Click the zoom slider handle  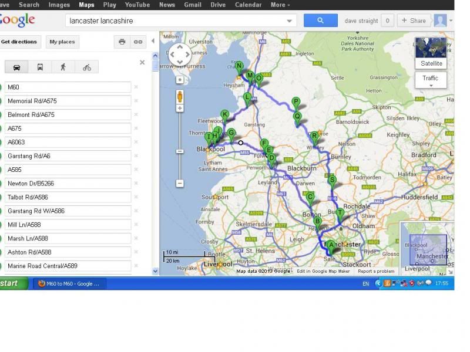[x=180, y=151]
